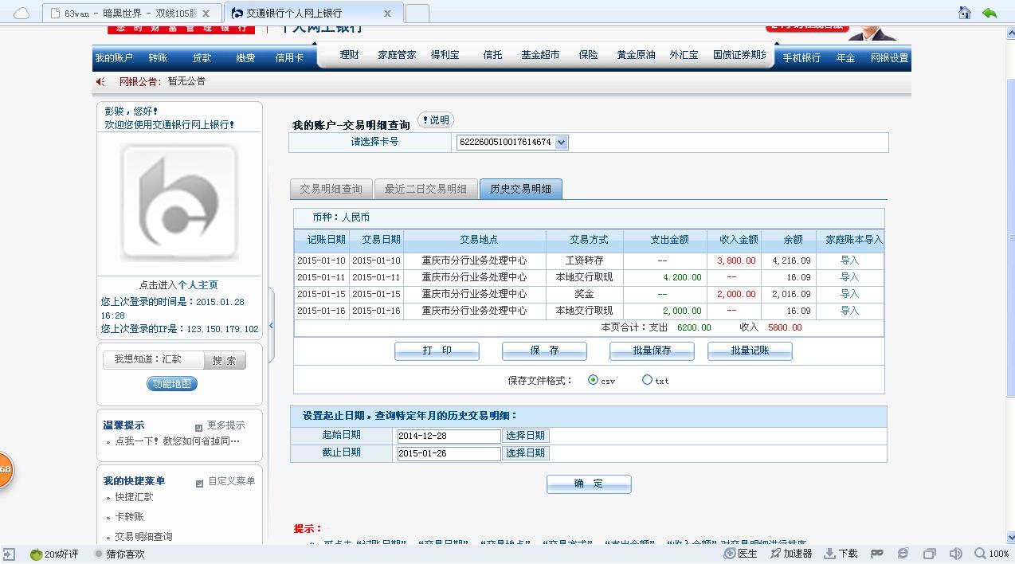Click 导入 link for the 2015-01-15 row
The width and height of the screenshot is (1015, 564).
(x=849, y=294)
